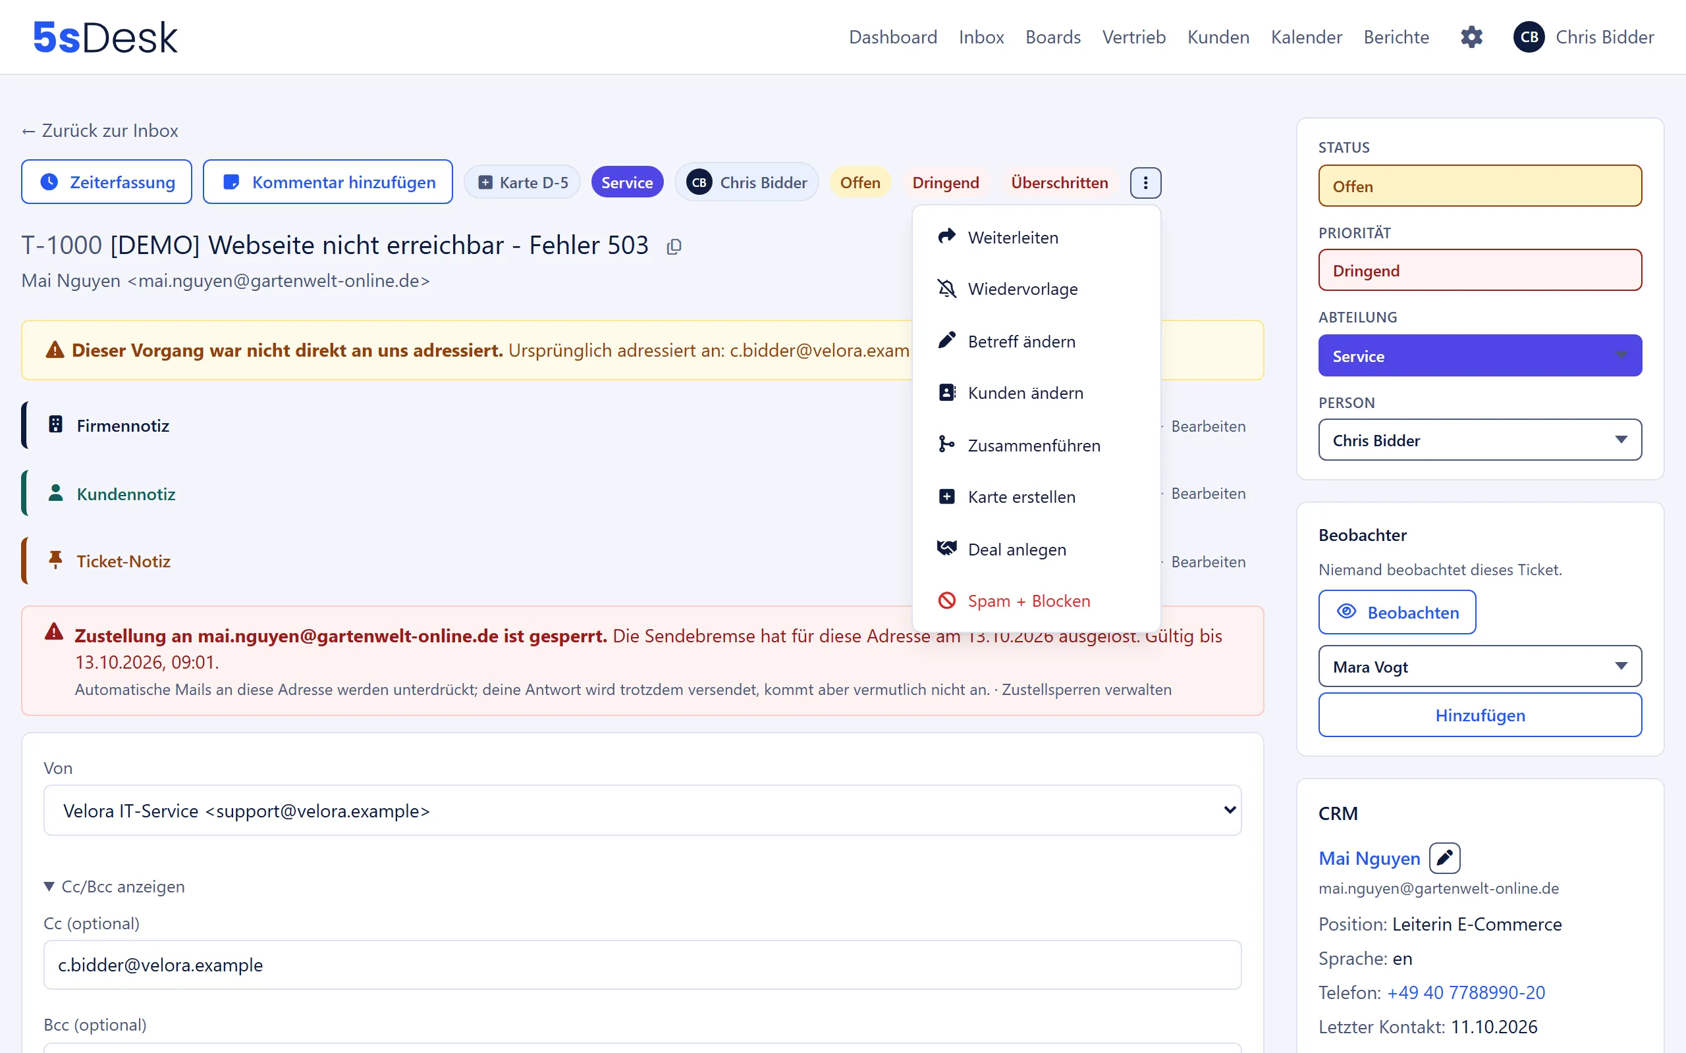Open the Von sender dropdown

click(642, 811)
